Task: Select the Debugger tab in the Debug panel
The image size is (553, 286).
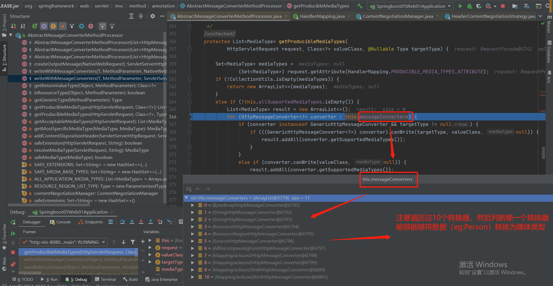Action: 32,222
